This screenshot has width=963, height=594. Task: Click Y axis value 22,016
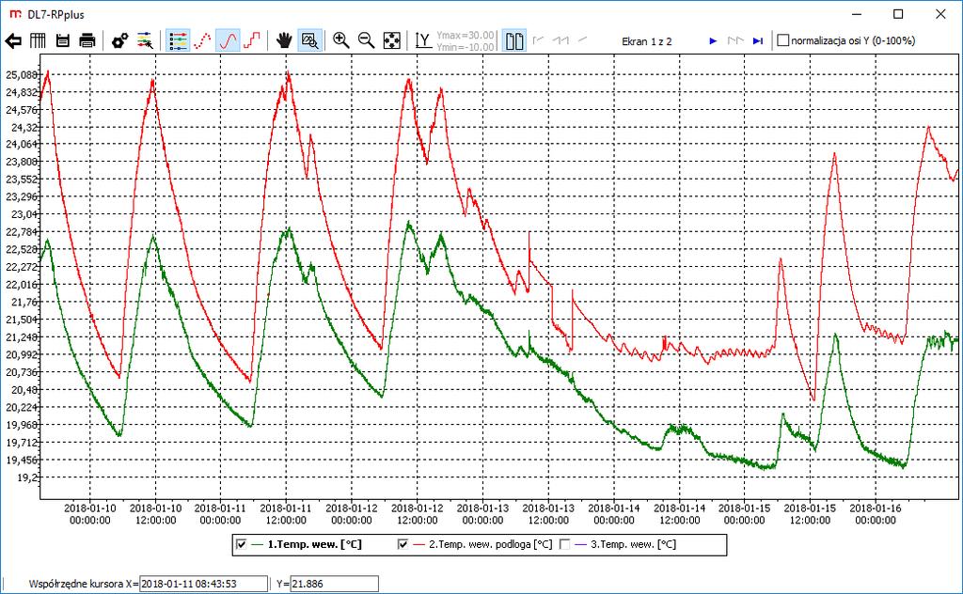[23, 285]
